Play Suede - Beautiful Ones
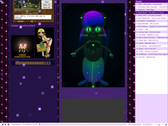Image resolution: width=168 pixels, height=126 pixels. click(x=152, y=43)
